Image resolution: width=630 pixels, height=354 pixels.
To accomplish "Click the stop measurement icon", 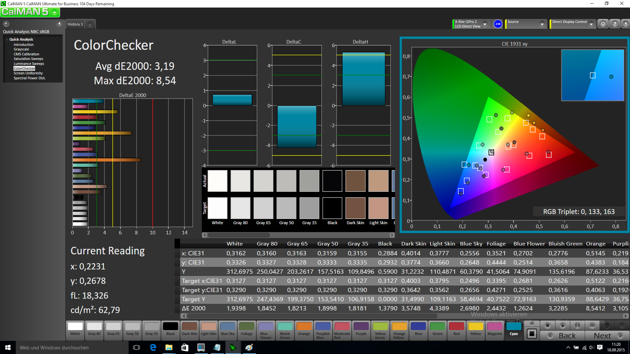I will [547, 325].
